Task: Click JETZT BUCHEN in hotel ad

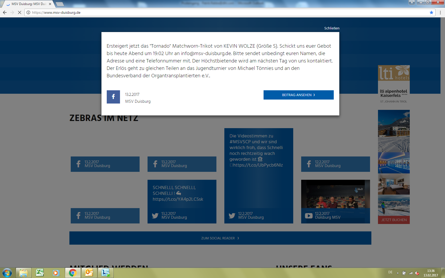Action: click(x=394, y=220)
